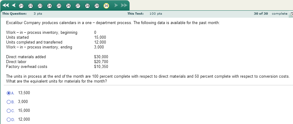This screenshot has width=293, height=124.
Task: Select answer A 13,500
Action: click(x=9, y=93)
